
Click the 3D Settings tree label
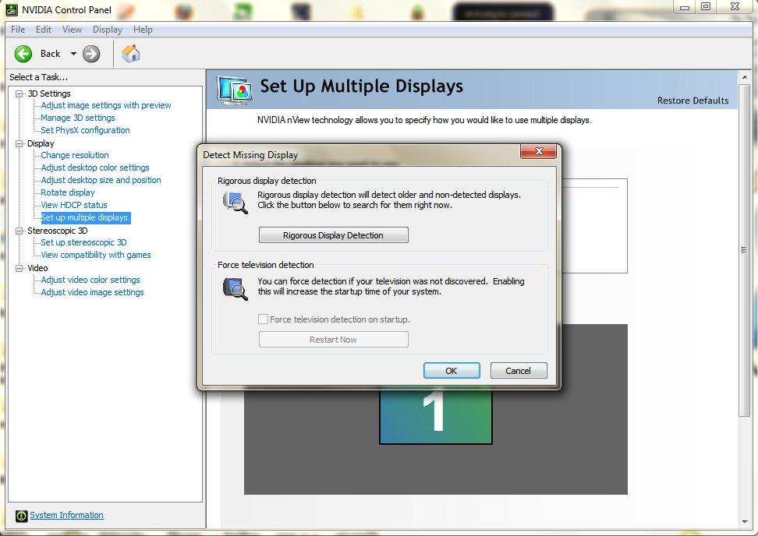pyautogui.click(x=49, y=93)
